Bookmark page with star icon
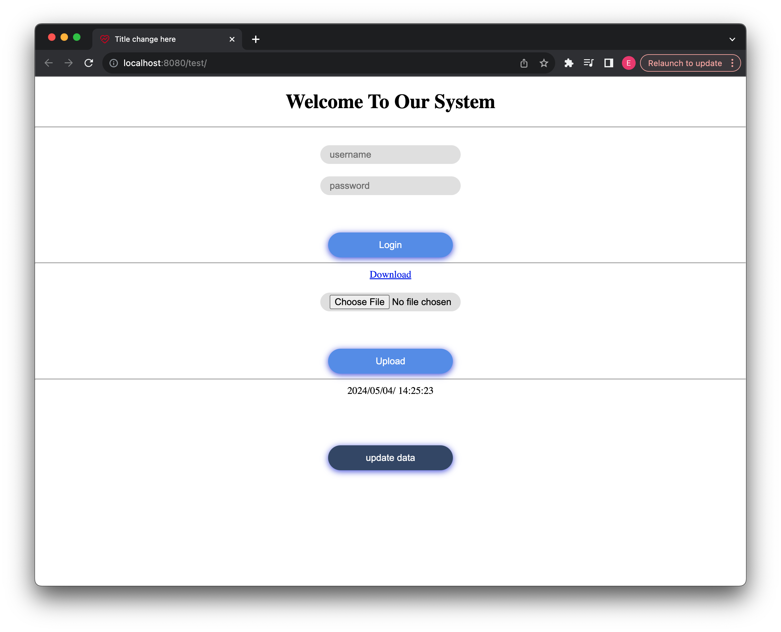The height and width of the screenshot is (632, 781). pyautogui.click(x=544, y=63)
